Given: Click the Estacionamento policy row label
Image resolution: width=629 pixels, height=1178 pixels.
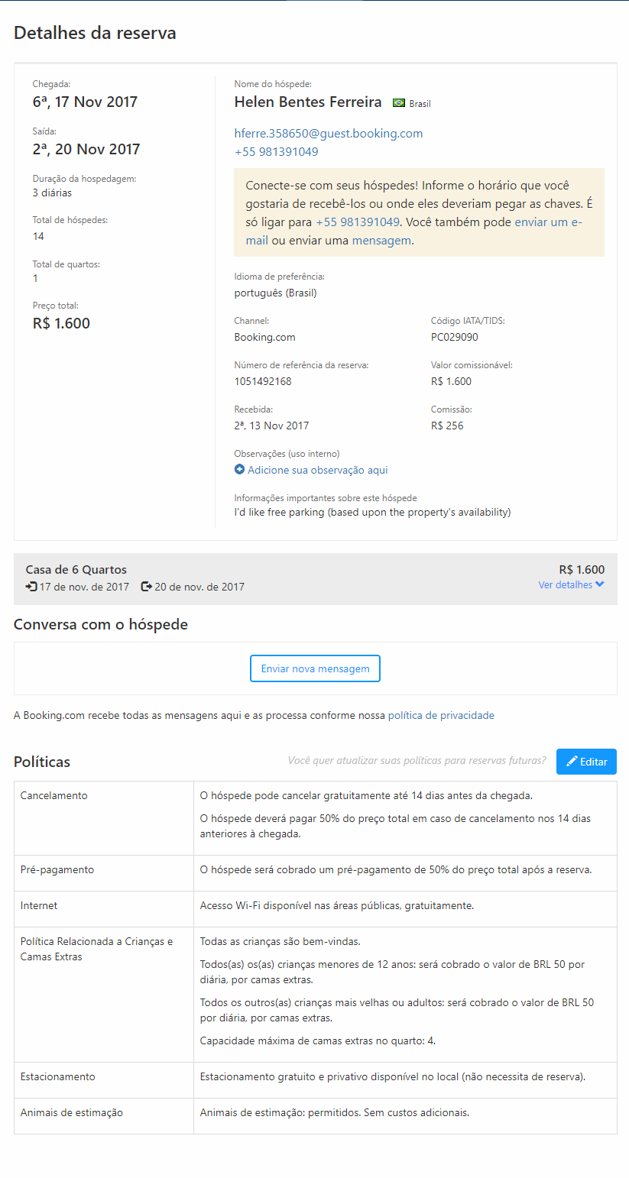Looking at the screenshot, I should click(x=58, y=1076).
